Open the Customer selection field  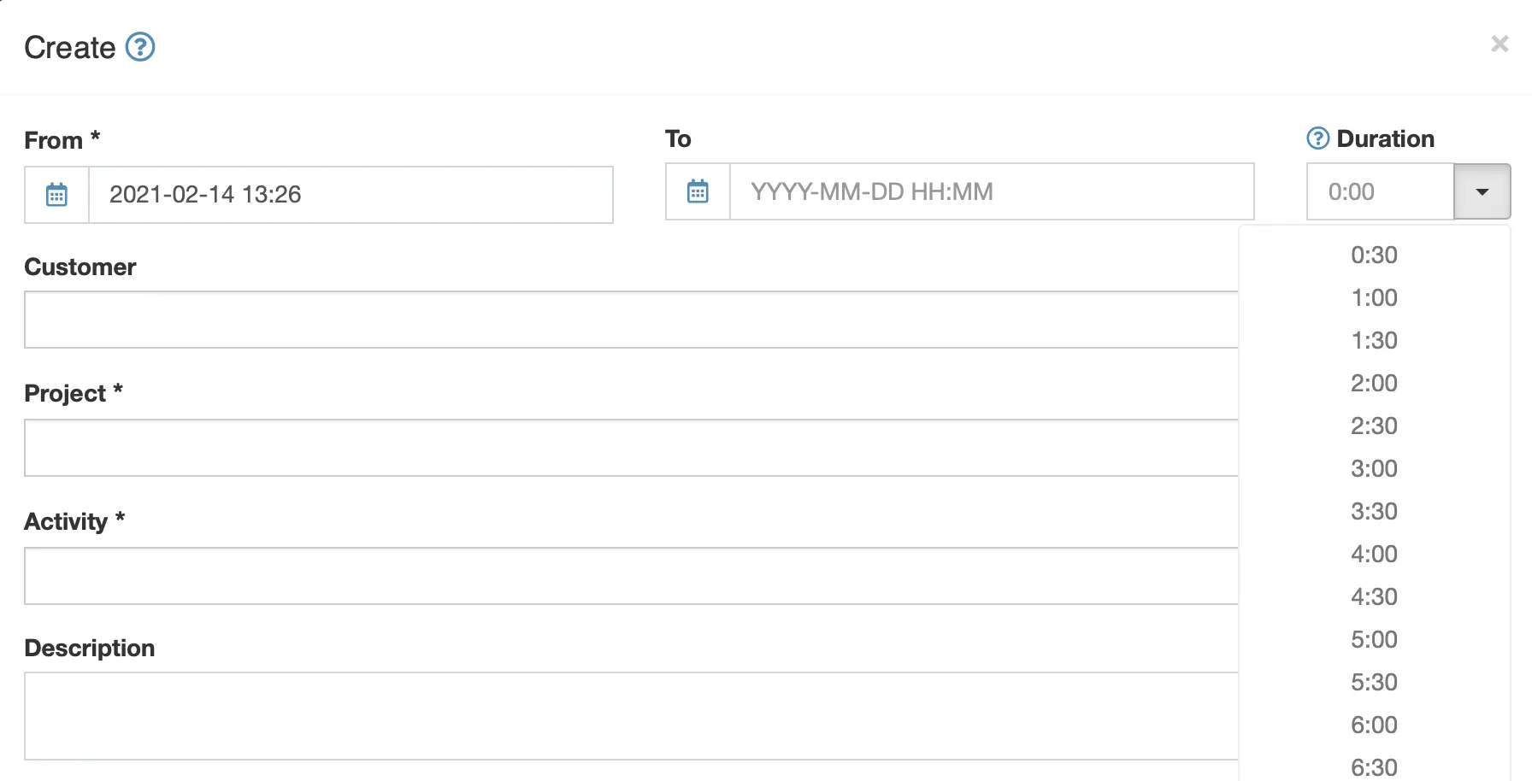631,320
